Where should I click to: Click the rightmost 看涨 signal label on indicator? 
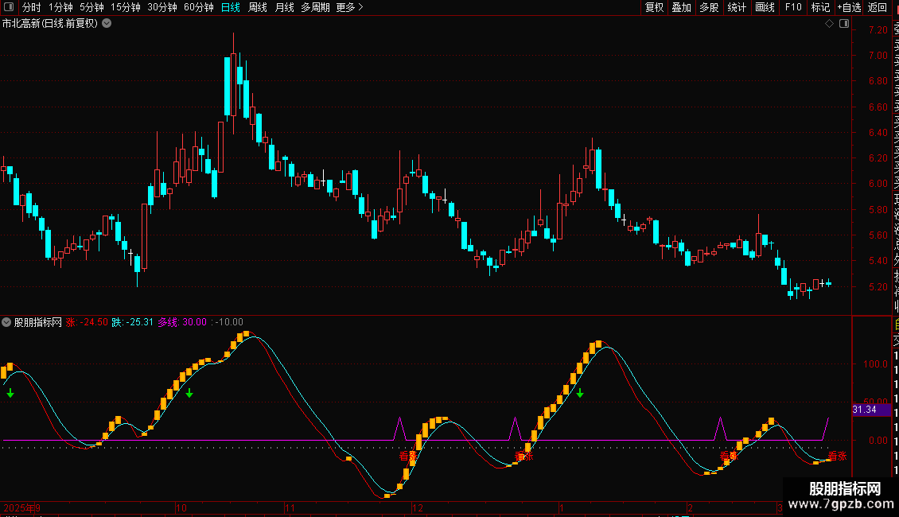pos(838,456)
